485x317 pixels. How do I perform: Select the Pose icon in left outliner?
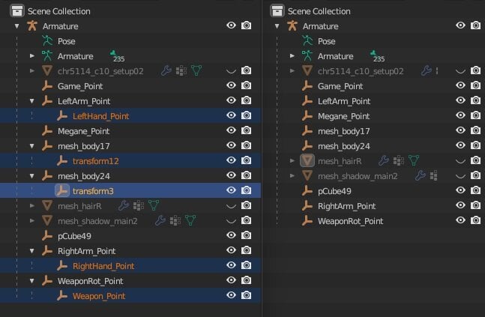47,40
